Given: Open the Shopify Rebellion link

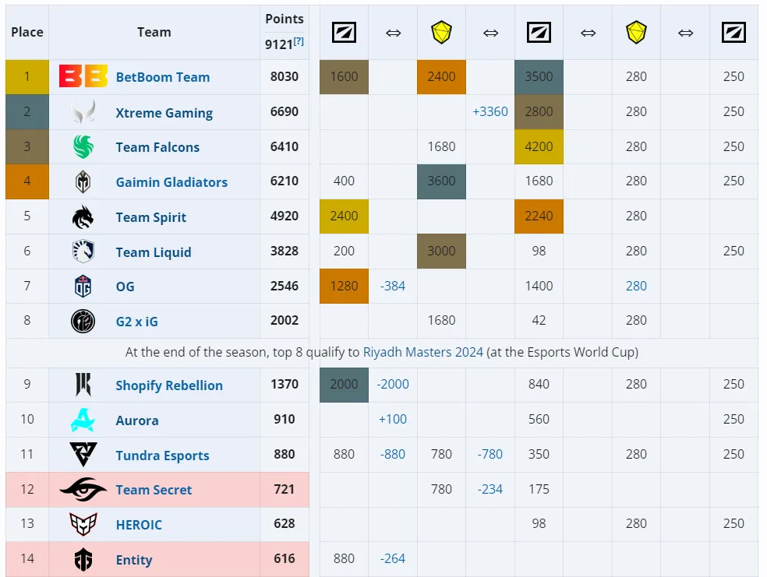Looking at the screenshot, I should (x=169, y=385).
